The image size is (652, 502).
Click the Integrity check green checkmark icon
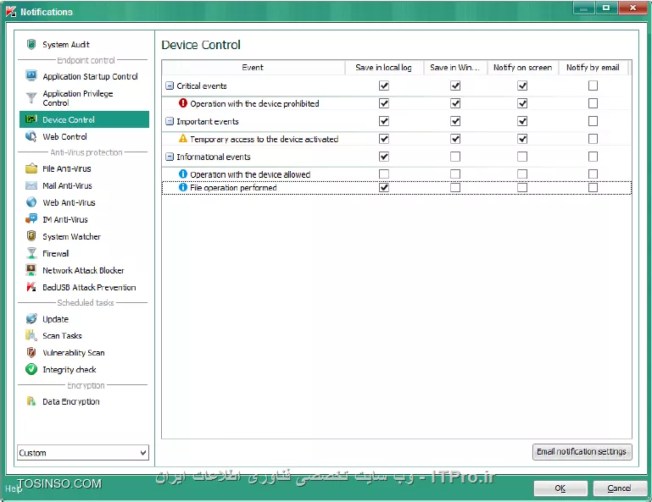pos(31,369)
